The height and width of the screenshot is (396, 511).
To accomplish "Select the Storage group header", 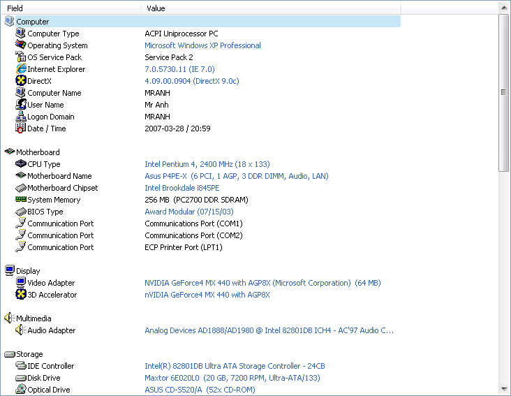I will coord(24,354).
